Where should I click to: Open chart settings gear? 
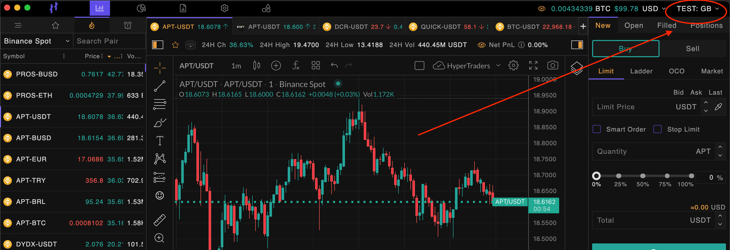[x=514, y=65]
